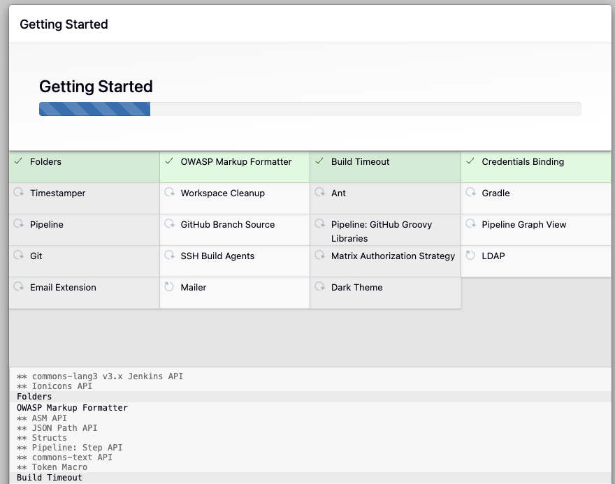Click the large Getting Started heading
The image size is (615, 484).
tap(96, 87)
